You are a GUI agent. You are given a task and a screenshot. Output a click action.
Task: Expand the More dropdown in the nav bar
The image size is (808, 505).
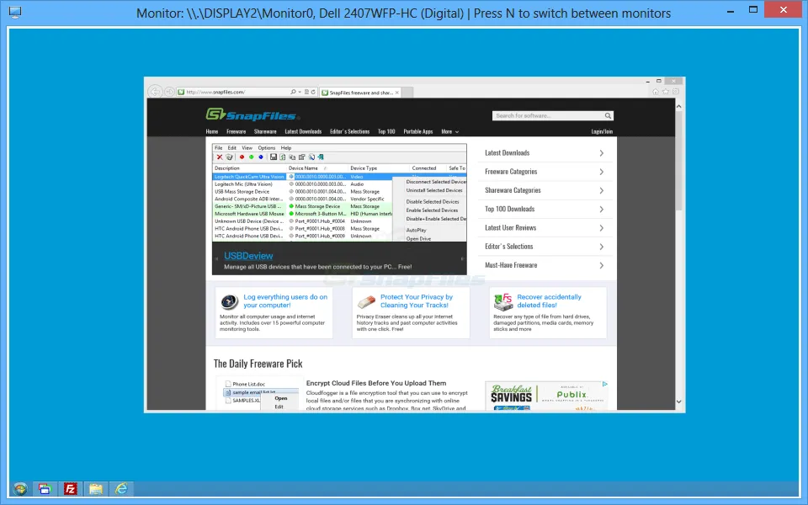[x=449, y=131]
